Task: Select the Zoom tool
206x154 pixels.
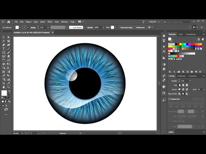Action: tap(9, 87)
